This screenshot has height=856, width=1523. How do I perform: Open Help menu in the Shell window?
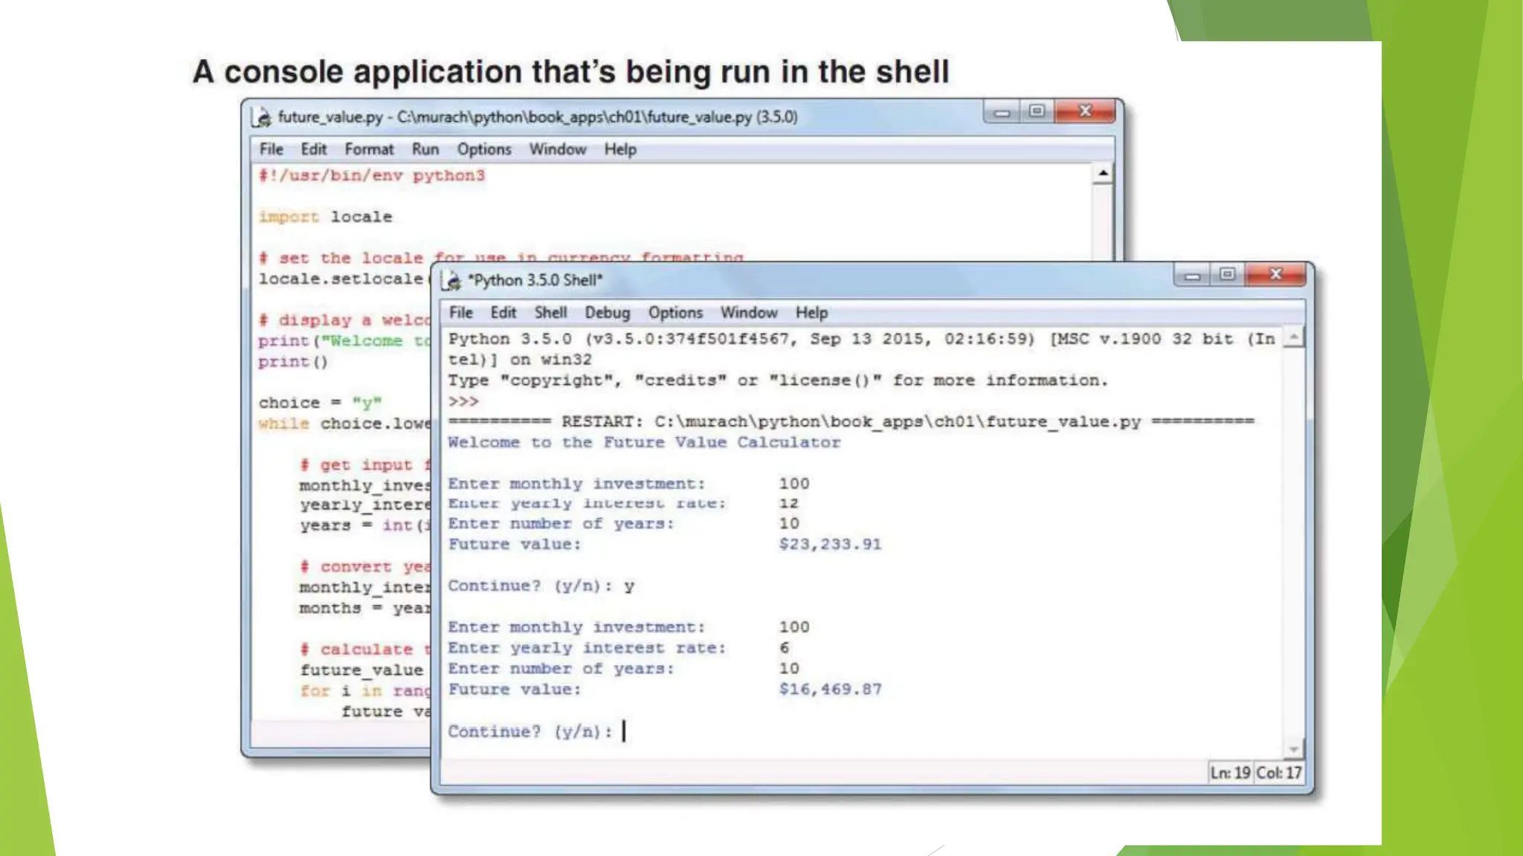point(811,313)
